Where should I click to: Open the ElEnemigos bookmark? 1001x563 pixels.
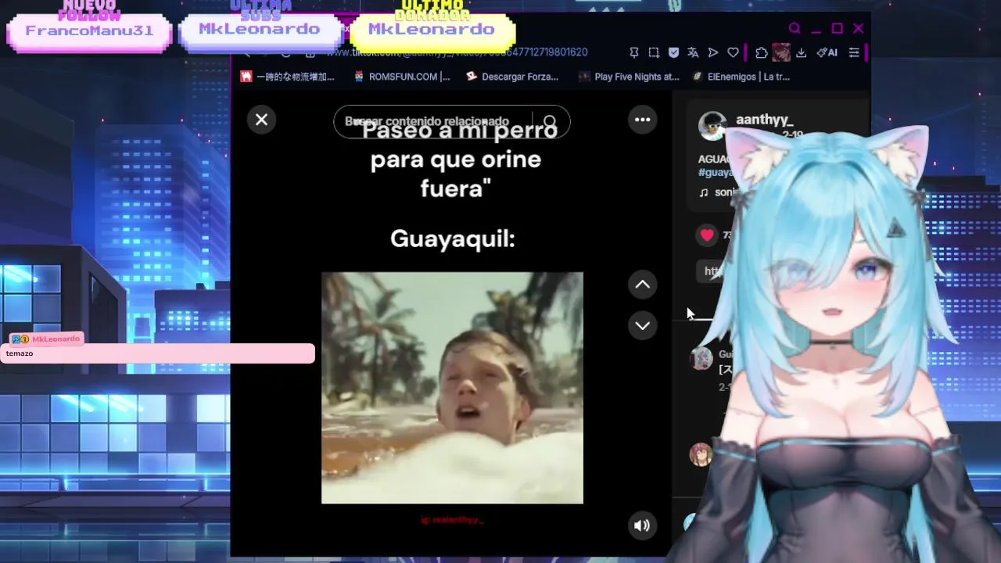[741, 77]
